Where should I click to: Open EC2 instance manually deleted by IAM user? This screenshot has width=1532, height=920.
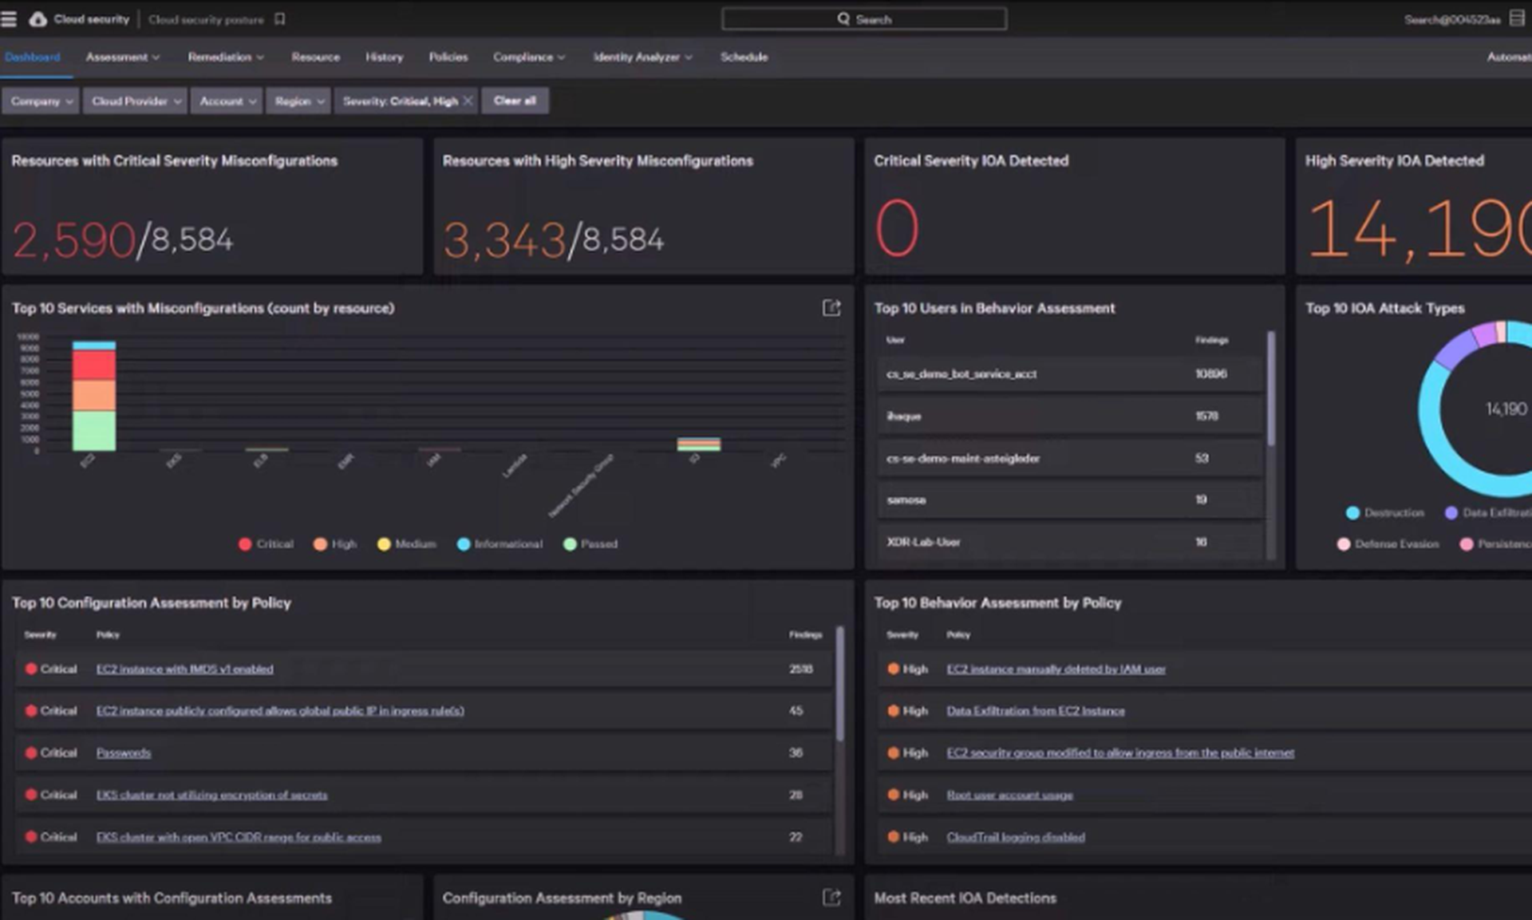[x=1056, y=669]
